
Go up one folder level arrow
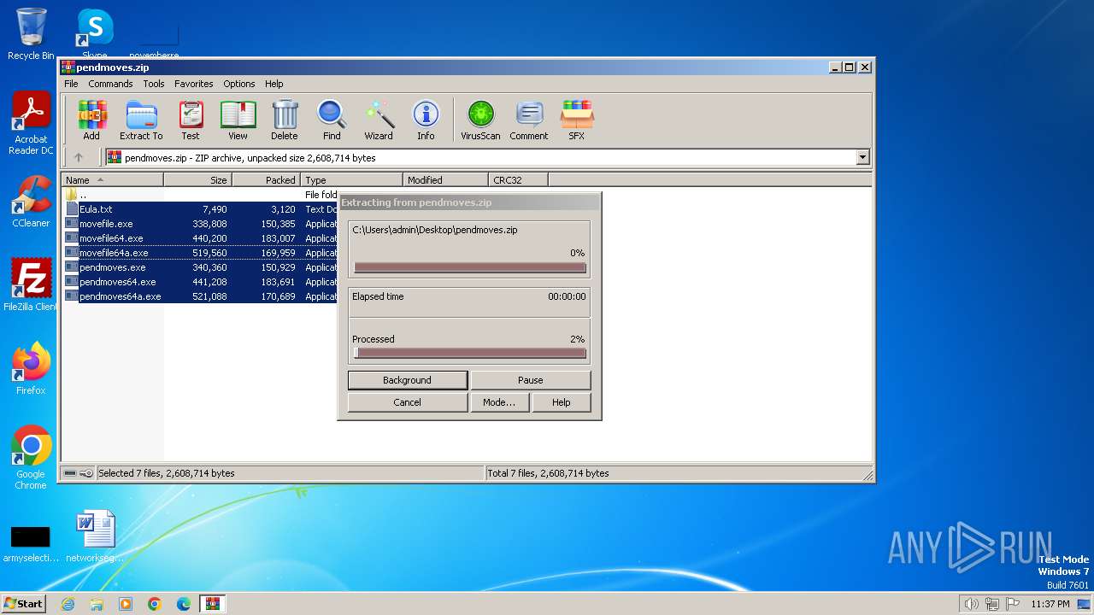click(79, 157)
